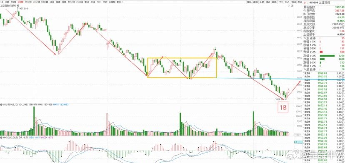Expand the 更多 periods dropdown

120,2
